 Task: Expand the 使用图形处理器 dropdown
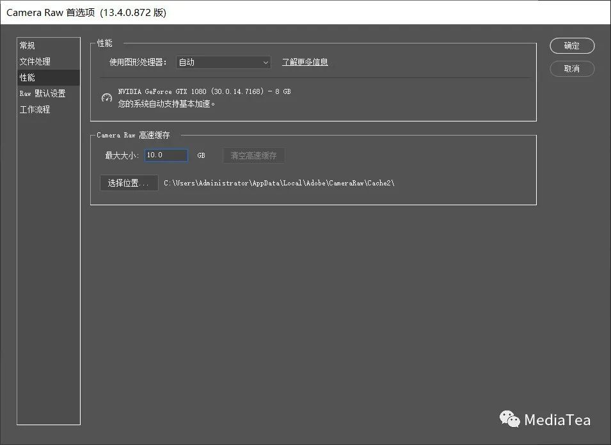coord(223,62)
